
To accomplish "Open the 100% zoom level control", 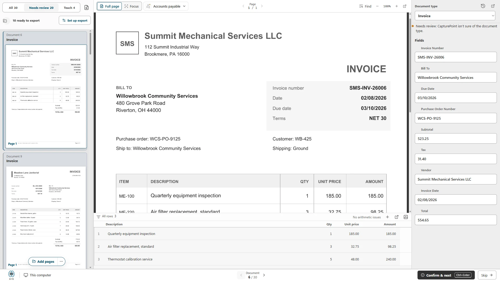I will click(387, 6).
